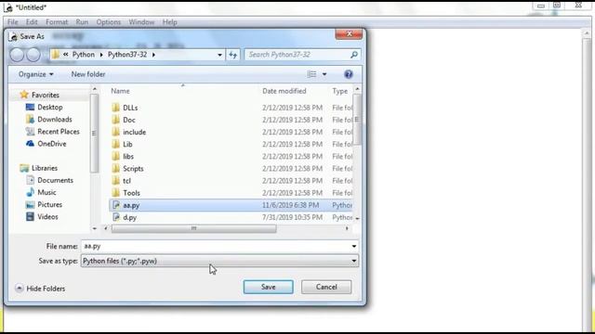Open Music library
This screenshot has height=334, width=595.
point(46,192)
